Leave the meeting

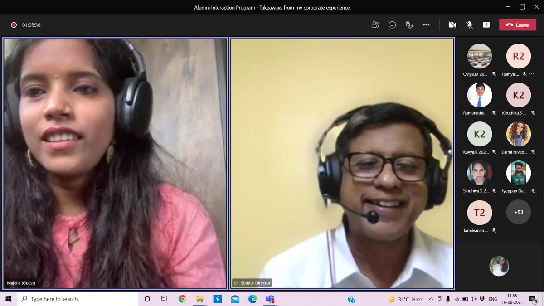518,25
